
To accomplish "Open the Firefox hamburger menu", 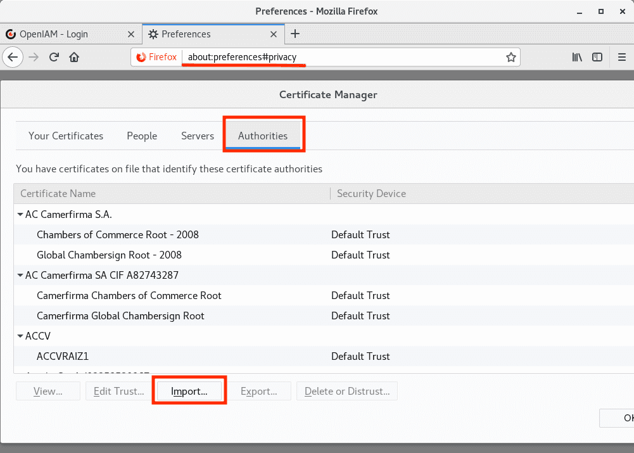I will click(622, 57).
